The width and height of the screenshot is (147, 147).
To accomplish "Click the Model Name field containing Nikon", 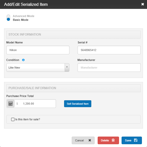I will pos(38,50).
